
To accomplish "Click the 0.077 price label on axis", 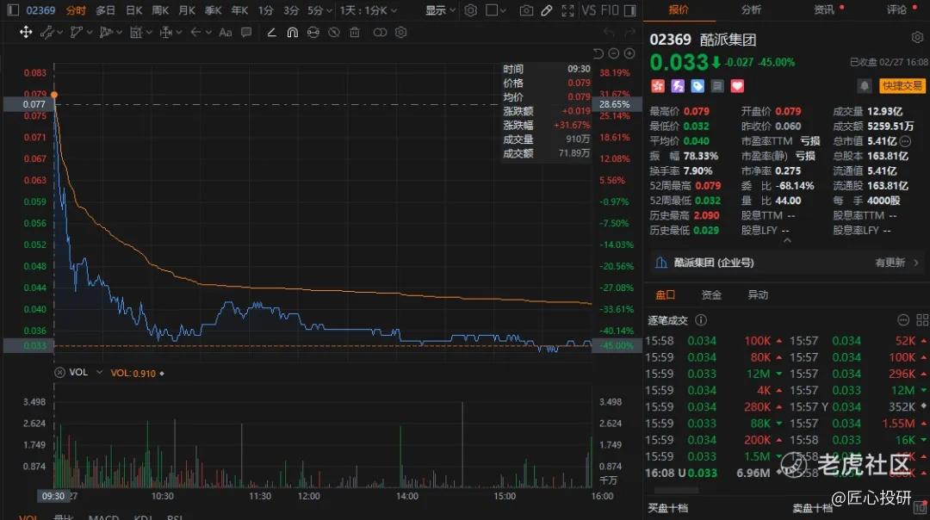I will (x=34, y=104).
